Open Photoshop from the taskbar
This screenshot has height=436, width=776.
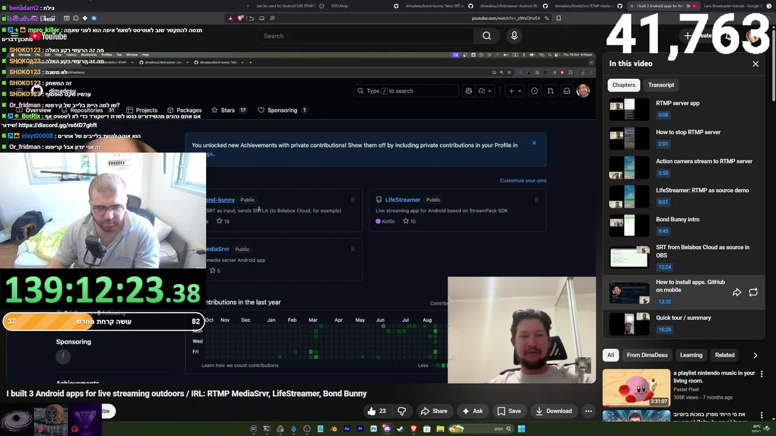tap(373, 429)
